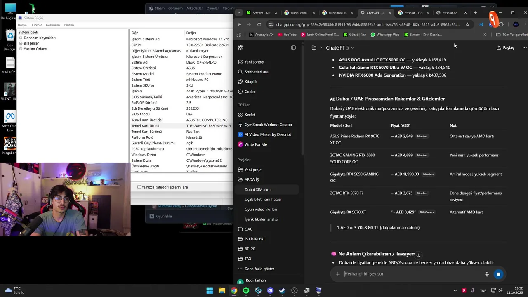Click the Chrome address bar URL
The height and width of the screenshot is (297, 528).
coord(368,24)
